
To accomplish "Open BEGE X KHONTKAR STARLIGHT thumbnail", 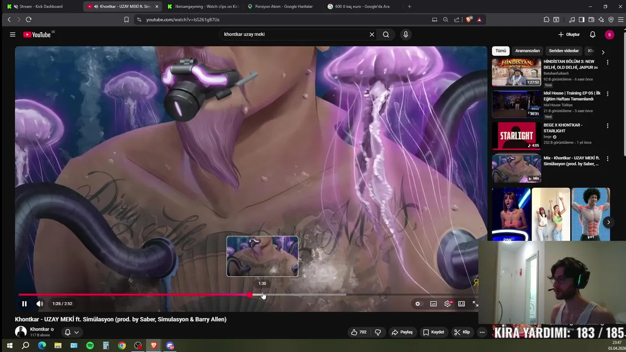I will 516,135.
